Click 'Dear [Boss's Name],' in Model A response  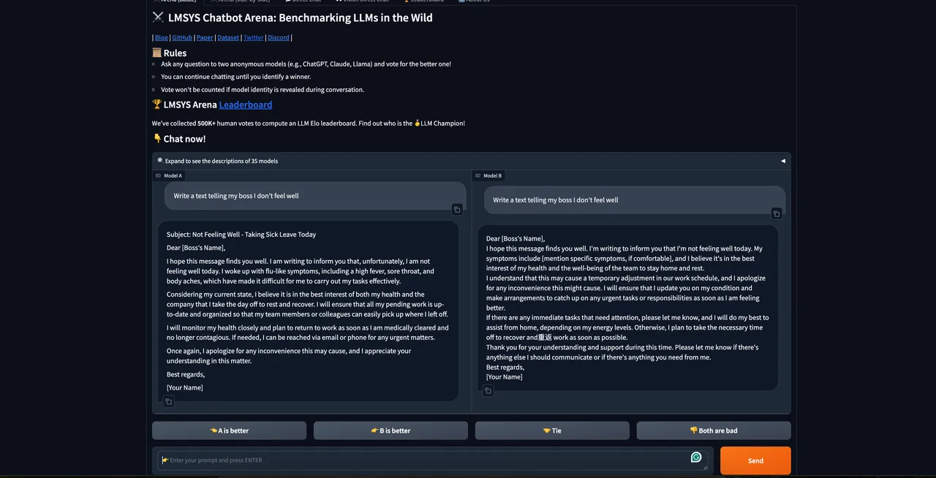click(x=196, y=248)
